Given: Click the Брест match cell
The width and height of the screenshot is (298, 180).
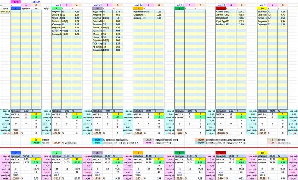Looking at the screenshot, I should point(57,31).
